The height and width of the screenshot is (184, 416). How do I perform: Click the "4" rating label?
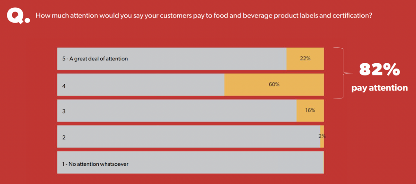tap(64, 86)
